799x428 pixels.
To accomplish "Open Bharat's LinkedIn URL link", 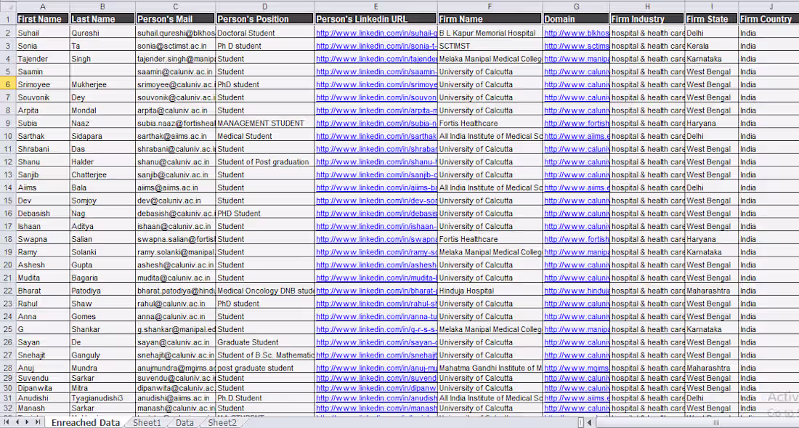I will [376, 291].
